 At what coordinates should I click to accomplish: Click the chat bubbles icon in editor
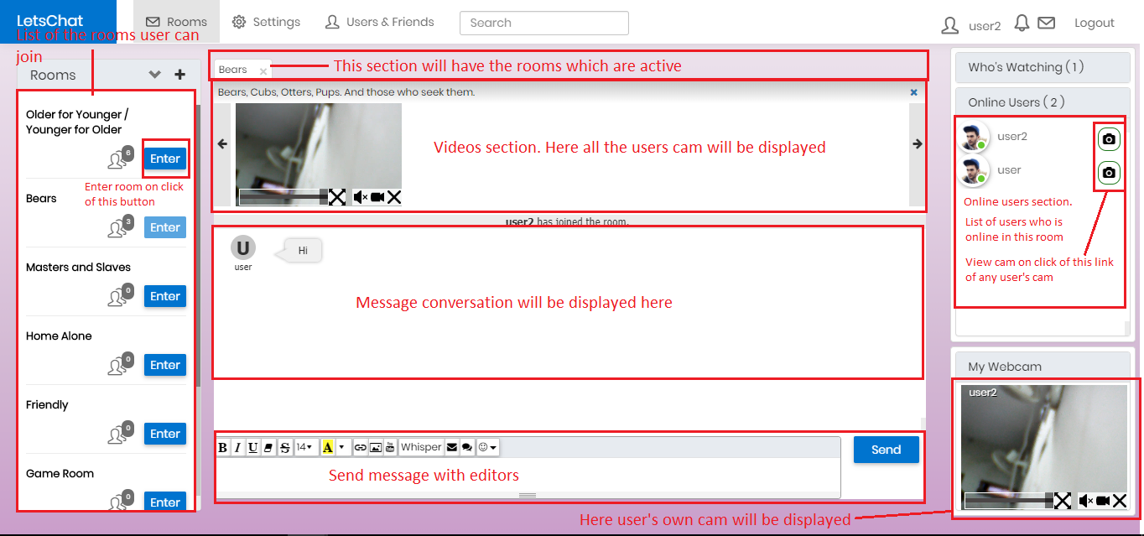[x=467, y=448]
